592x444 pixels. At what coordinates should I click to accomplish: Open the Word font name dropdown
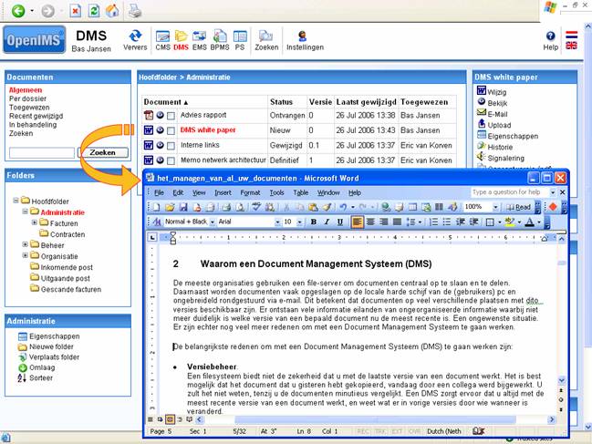277,222
